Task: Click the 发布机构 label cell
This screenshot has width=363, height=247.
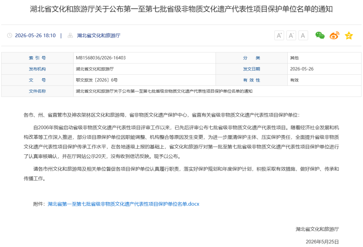Action: 37,69
